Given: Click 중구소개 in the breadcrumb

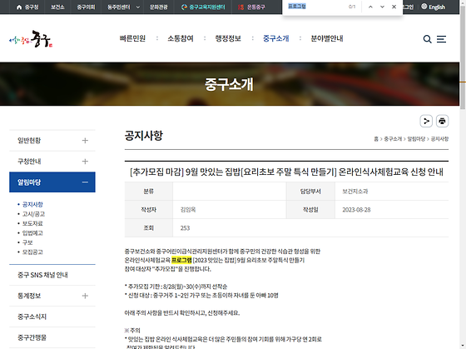Looking at the screenshot, I should 393,139.
